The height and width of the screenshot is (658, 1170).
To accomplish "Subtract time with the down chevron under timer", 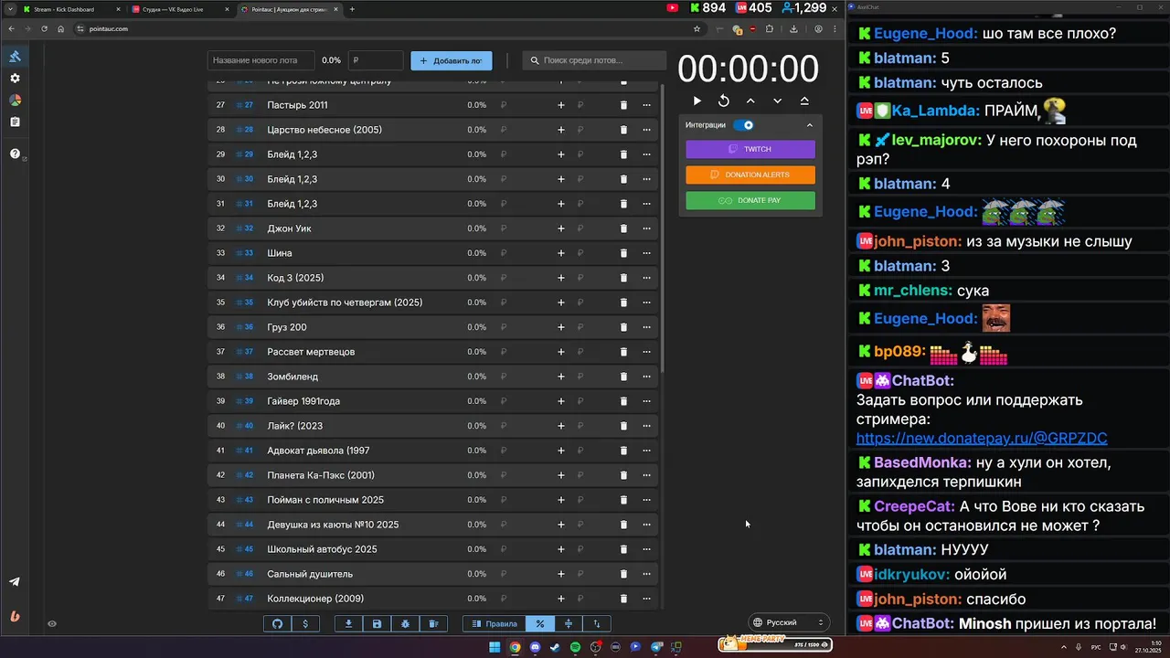I will click(777, 101).
